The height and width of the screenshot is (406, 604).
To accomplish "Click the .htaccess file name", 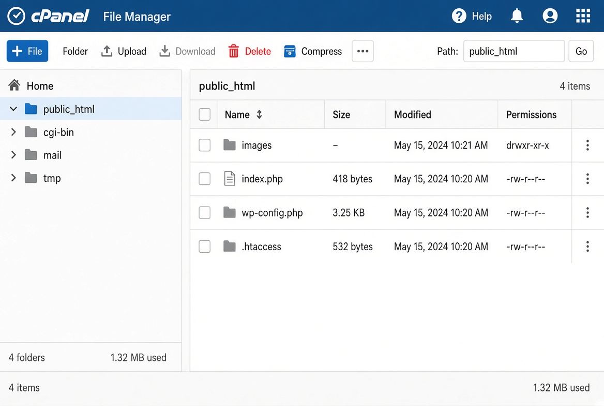I will click(x=261, y=247).
